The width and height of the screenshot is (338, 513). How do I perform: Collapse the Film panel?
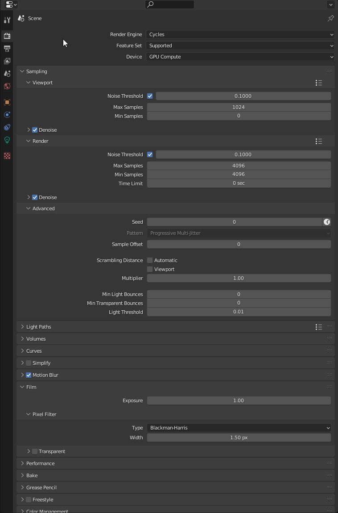pyautogui.click(x=22, y=387)
